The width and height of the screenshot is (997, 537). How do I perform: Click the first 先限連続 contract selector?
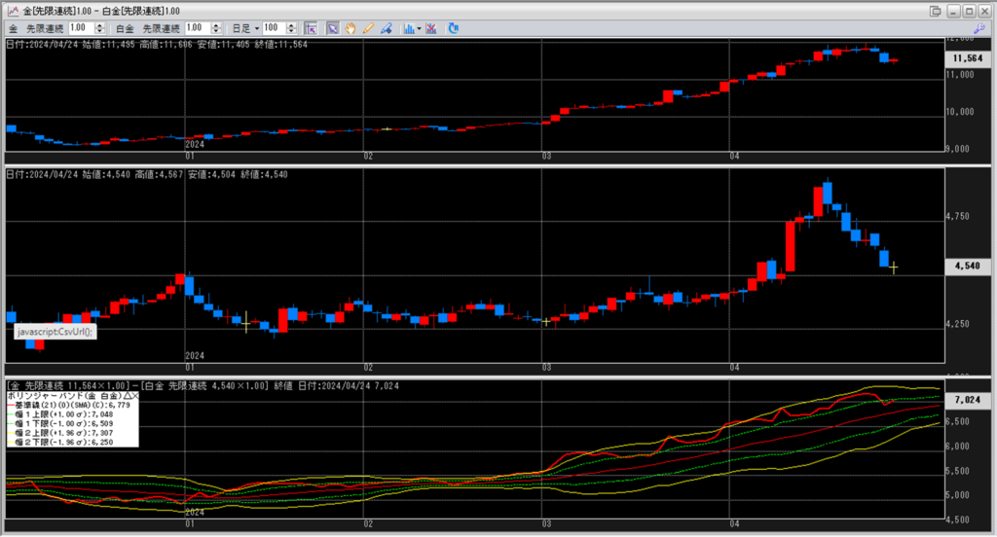[x=45, y=28]
